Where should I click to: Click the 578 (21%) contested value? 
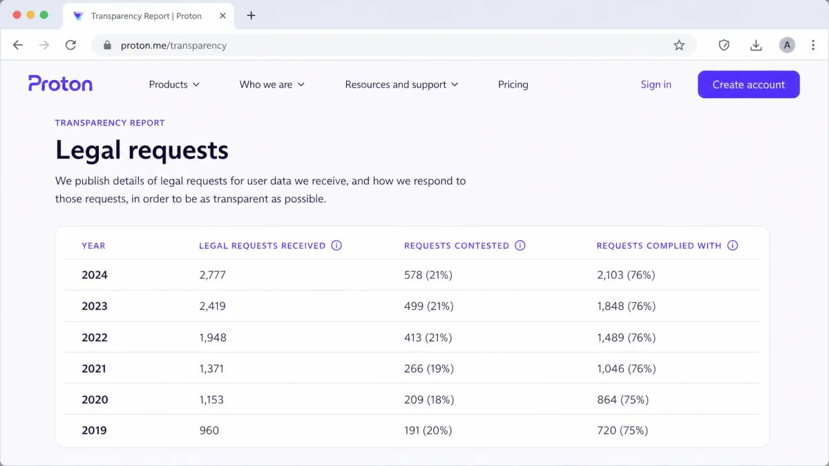click(428, 275)
